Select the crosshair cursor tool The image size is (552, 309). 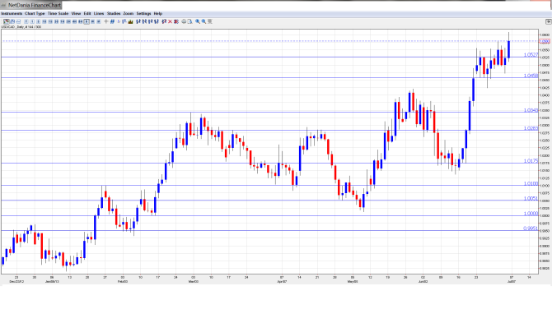point(106,21)
